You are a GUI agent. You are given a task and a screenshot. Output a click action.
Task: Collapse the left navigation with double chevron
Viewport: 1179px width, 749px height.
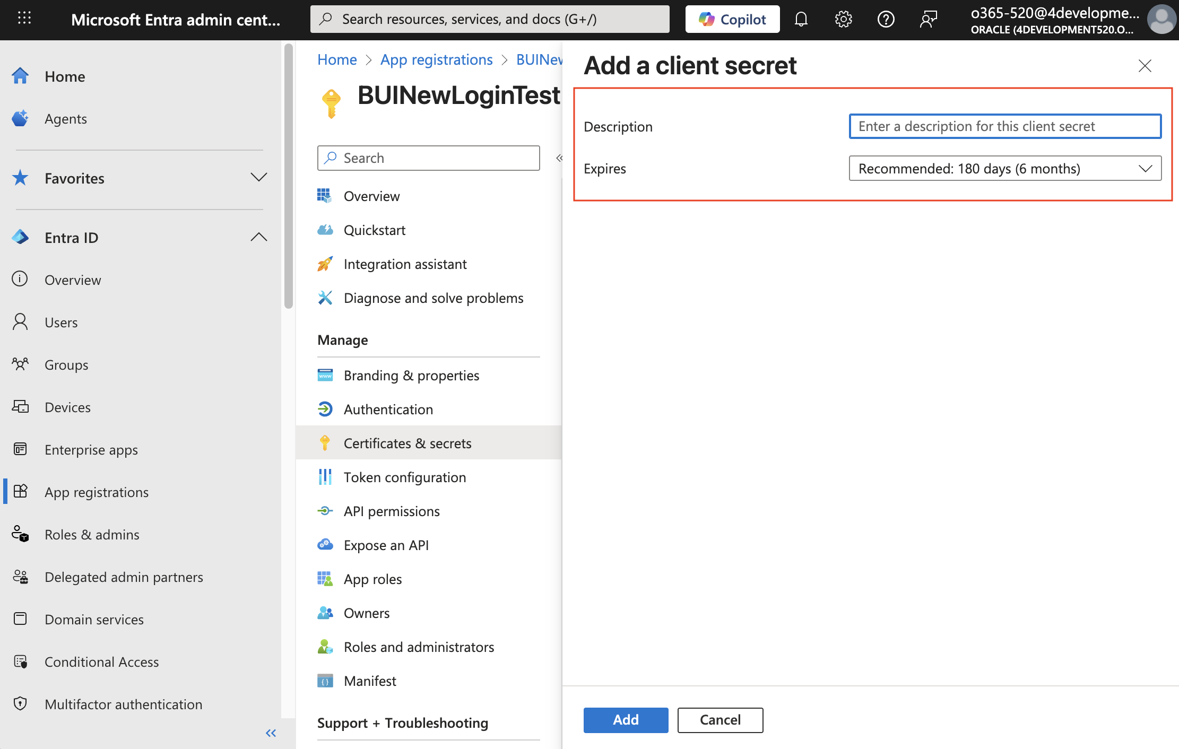point(271,733)
